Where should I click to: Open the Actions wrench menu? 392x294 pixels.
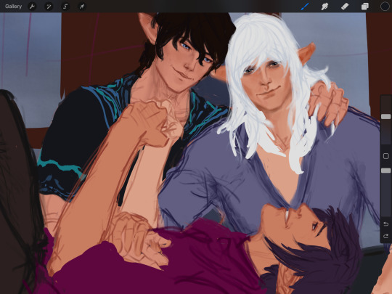pyautogui.click(x=32, y=7)
